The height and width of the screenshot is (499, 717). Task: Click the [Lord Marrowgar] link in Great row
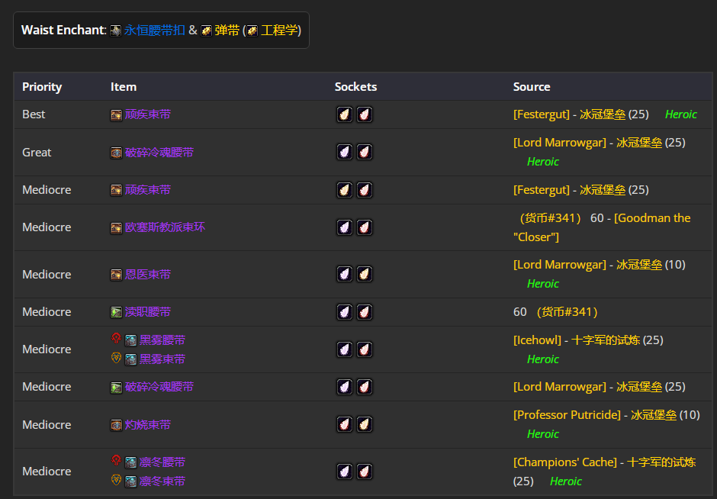(x=560, y=143)
